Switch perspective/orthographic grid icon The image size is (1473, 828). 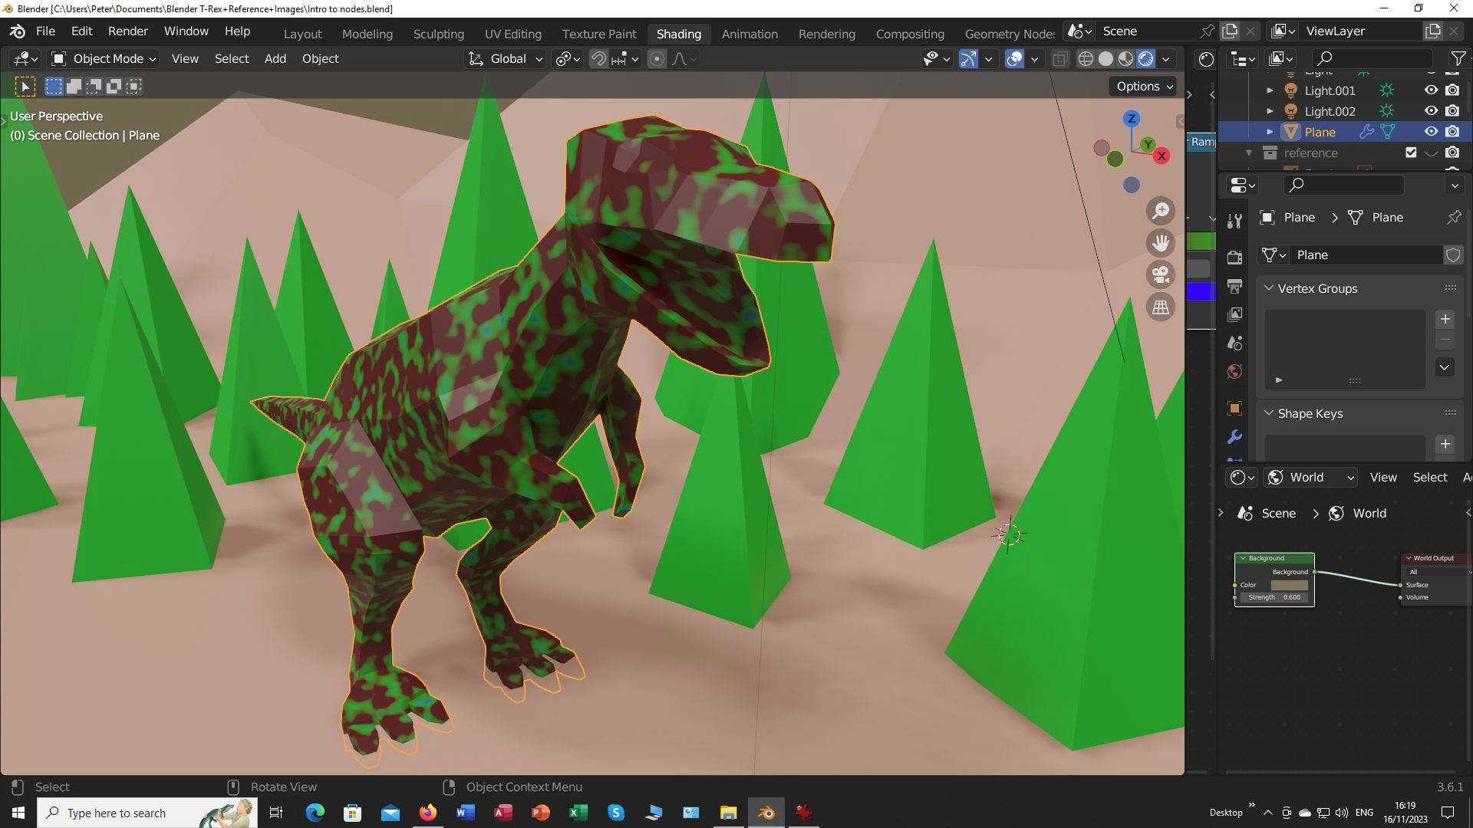tap(1161, 307)
